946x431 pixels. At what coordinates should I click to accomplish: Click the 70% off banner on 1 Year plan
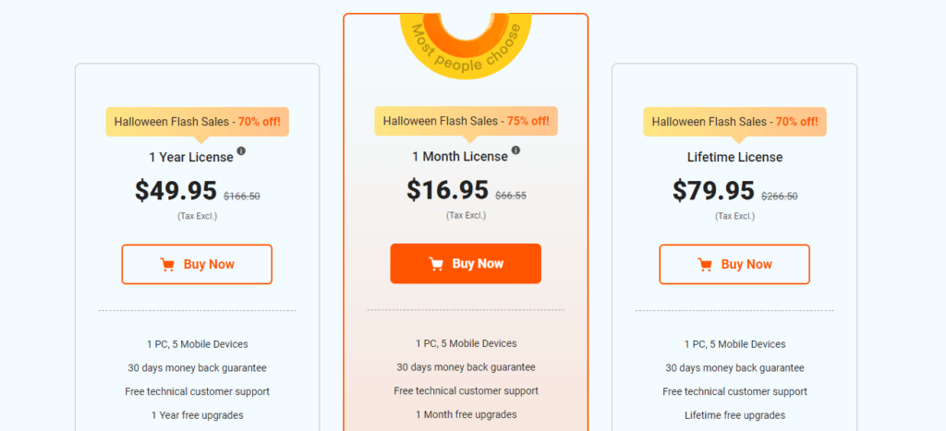pyautogui.click(x=198, y=122)
